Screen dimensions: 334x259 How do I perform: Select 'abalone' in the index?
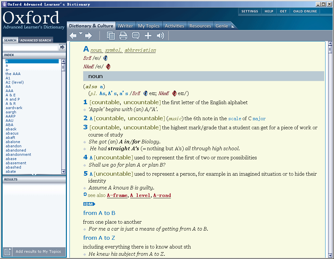tap(13, 142)
